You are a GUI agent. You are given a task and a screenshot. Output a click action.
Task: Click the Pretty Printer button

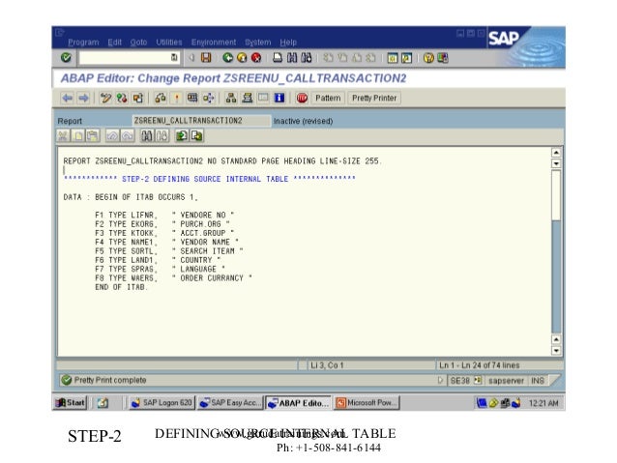pyautogui.click(x=374, y=98)
